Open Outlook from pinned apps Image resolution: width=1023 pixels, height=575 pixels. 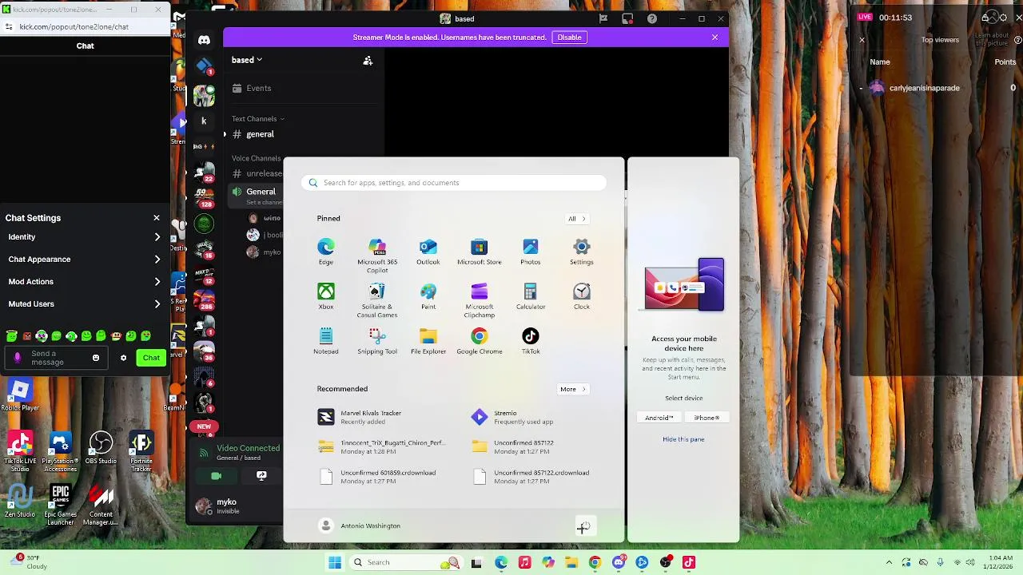pos(428,252)
